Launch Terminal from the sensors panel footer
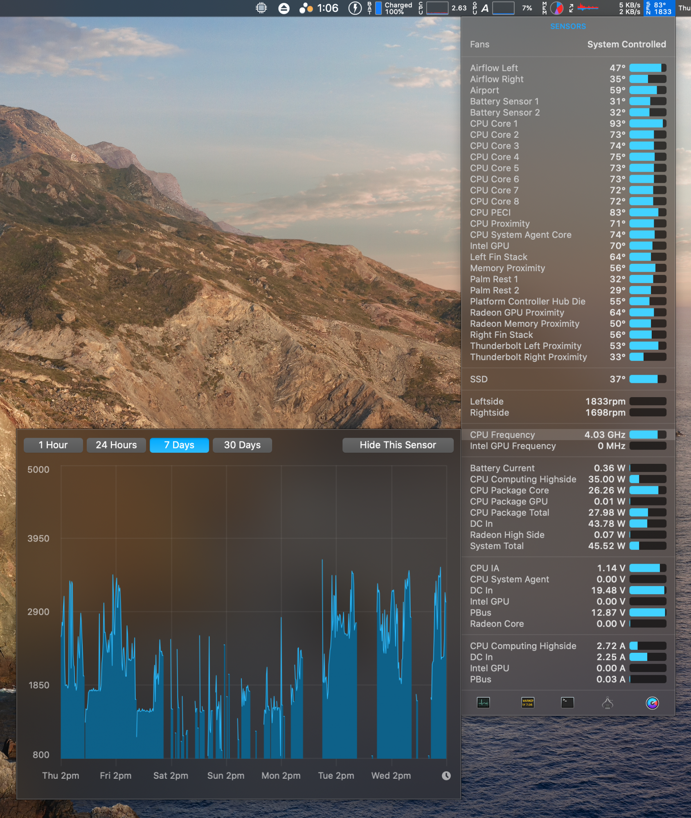 click(x=567, y=703)
